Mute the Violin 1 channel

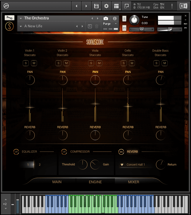pyautogui.click(x=34, y=63)
